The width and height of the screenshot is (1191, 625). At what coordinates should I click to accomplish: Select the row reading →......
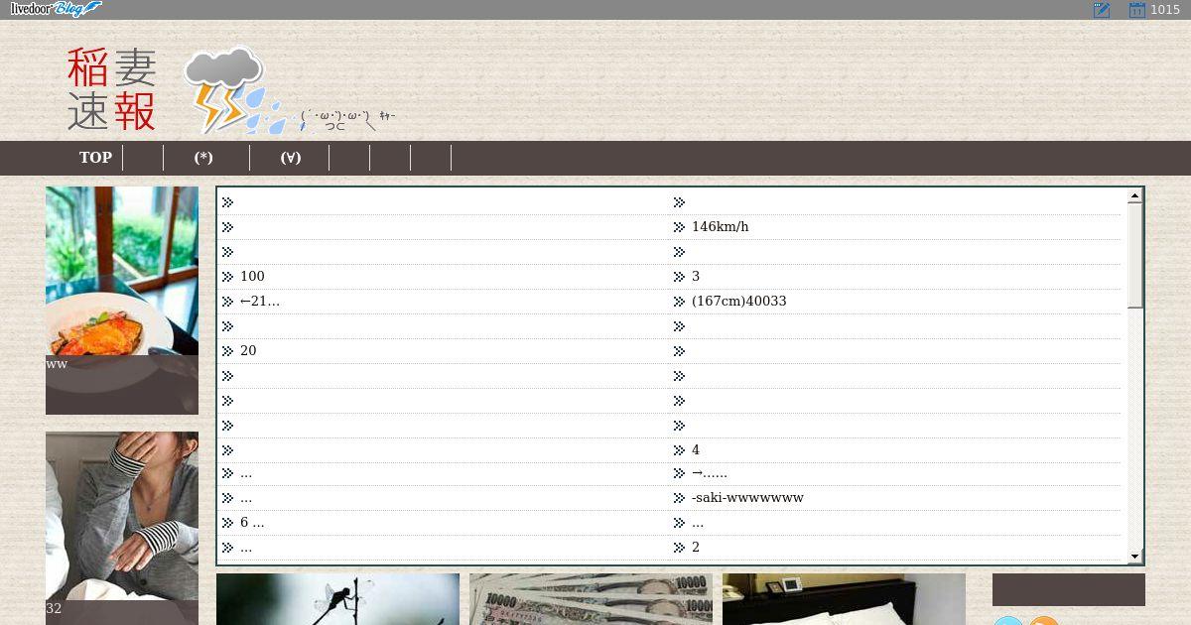click(x=896, y=473)
